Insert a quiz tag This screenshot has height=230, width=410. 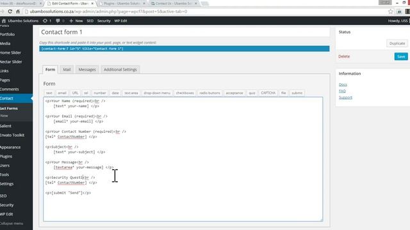pyautogui.click(x=252, y=93)
